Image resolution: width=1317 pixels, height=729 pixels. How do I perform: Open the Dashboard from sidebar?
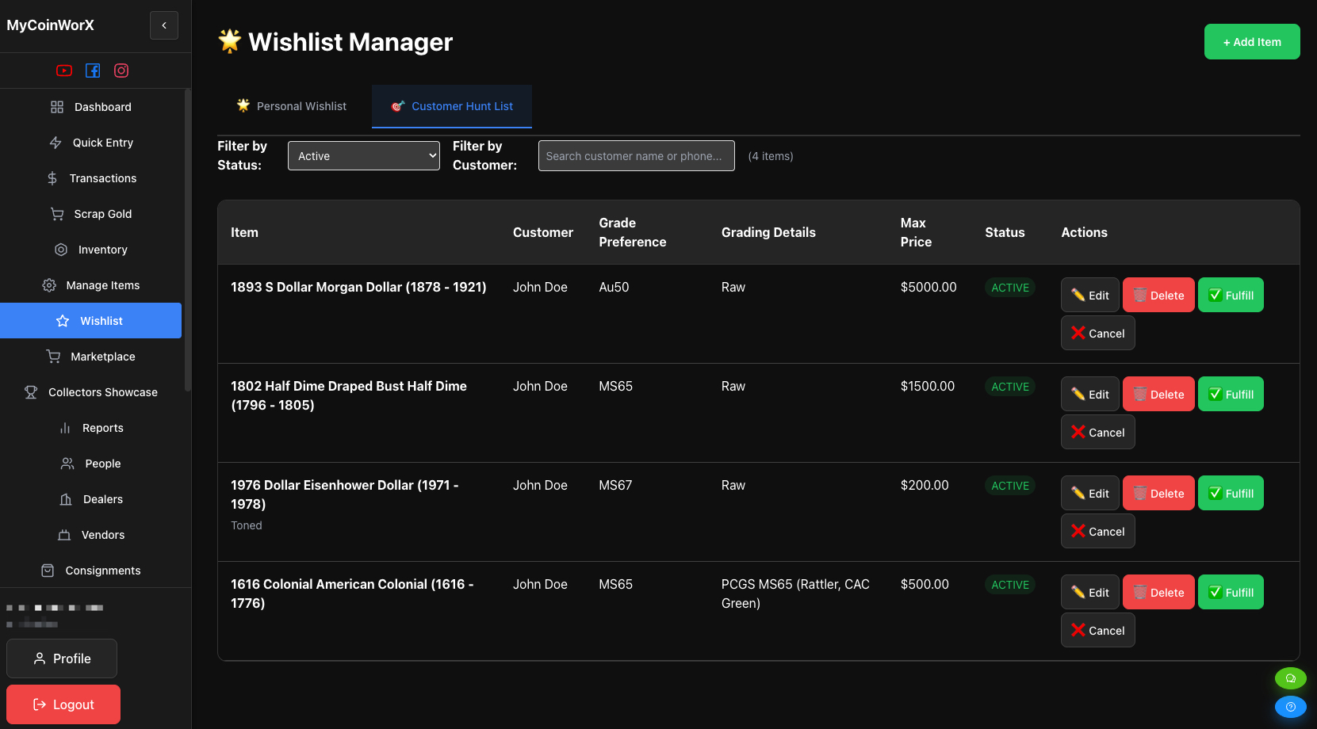[x=103, y=107]
